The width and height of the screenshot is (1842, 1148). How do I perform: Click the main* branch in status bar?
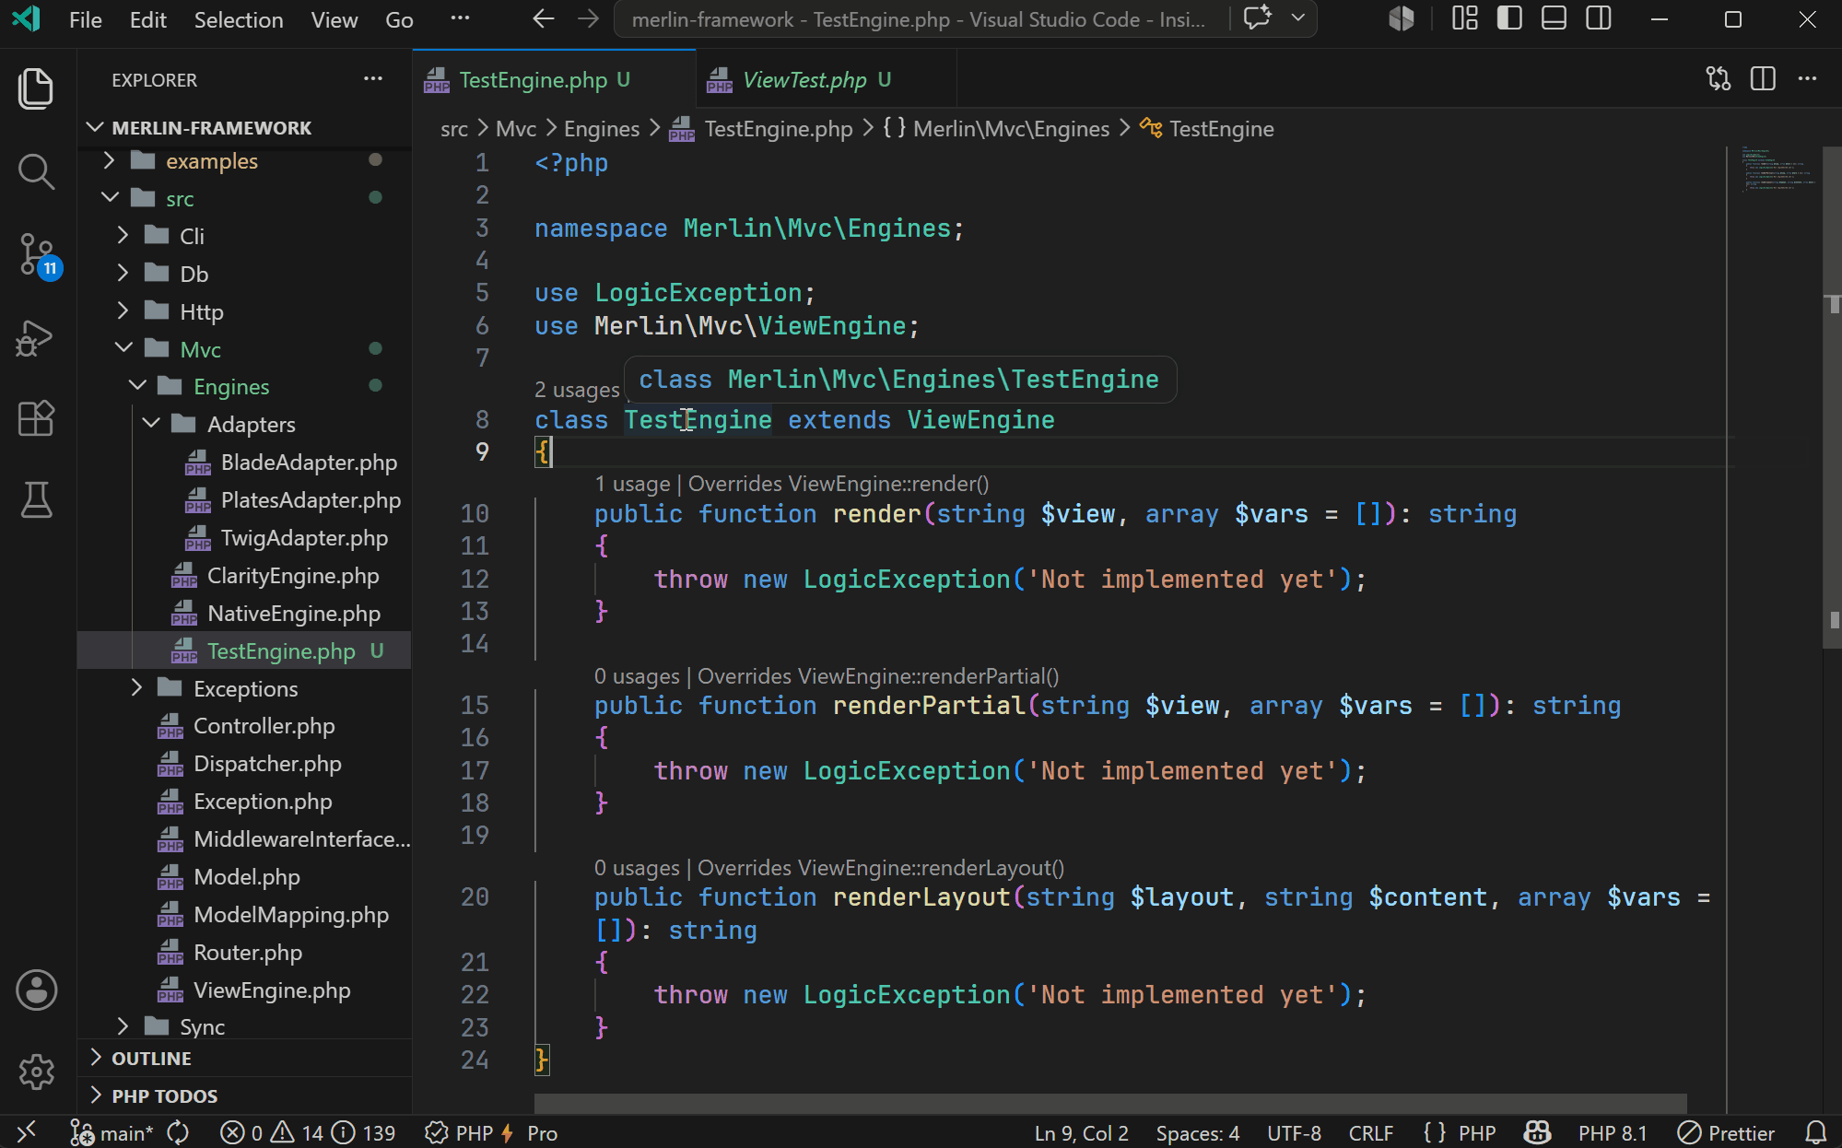(x=112, y=1133)
